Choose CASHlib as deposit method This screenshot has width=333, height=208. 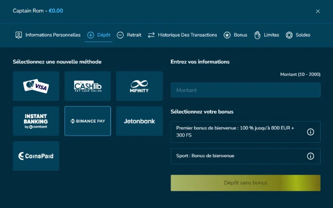(x=87, y=86)
